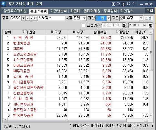Sort by 비중(%) column header
The width and height of the screenshot is (156, 130).
coord(141,32)
